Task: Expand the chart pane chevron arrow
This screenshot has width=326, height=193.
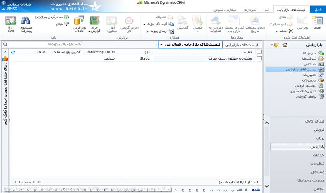Action: [x=5, y=52]
